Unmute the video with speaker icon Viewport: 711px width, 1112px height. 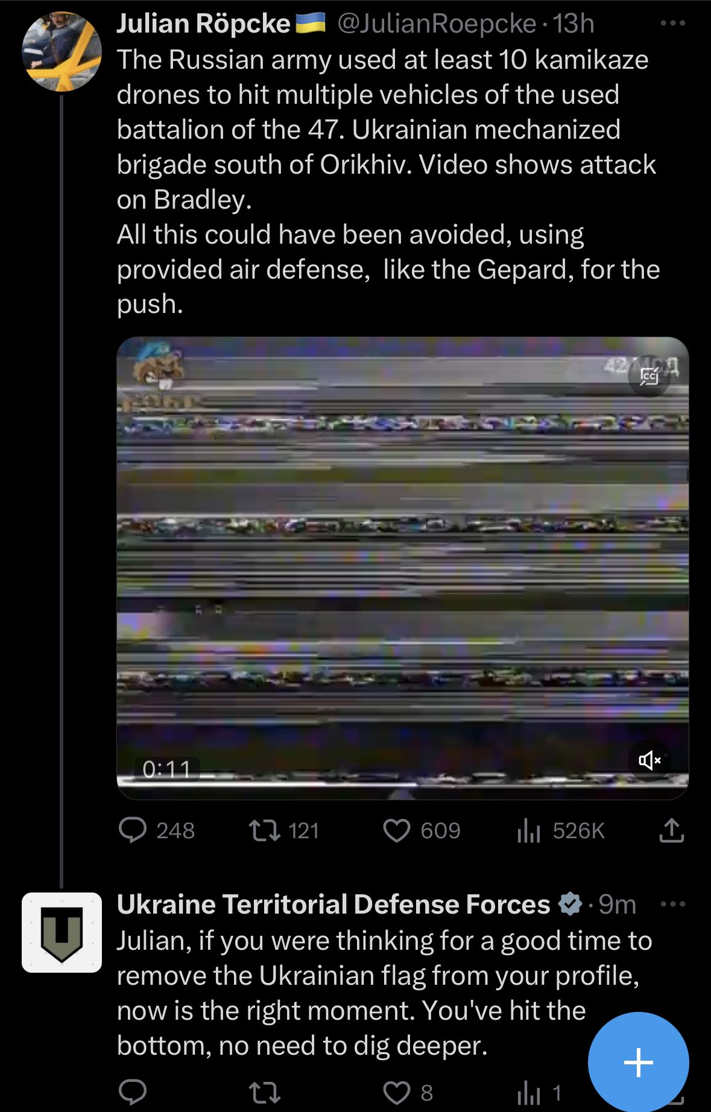pos(649,760)
